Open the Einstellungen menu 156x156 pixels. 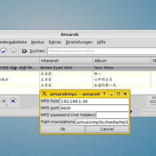pyautogui.click(x=79, y=42)
